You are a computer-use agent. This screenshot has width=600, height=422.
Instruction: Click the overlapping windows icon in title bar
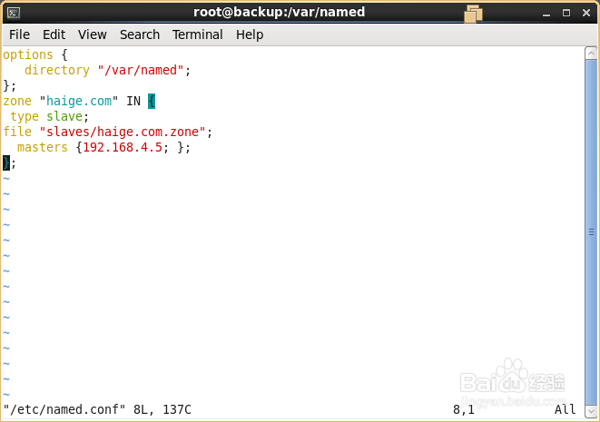pyautogui.click(x=473, y=14)
